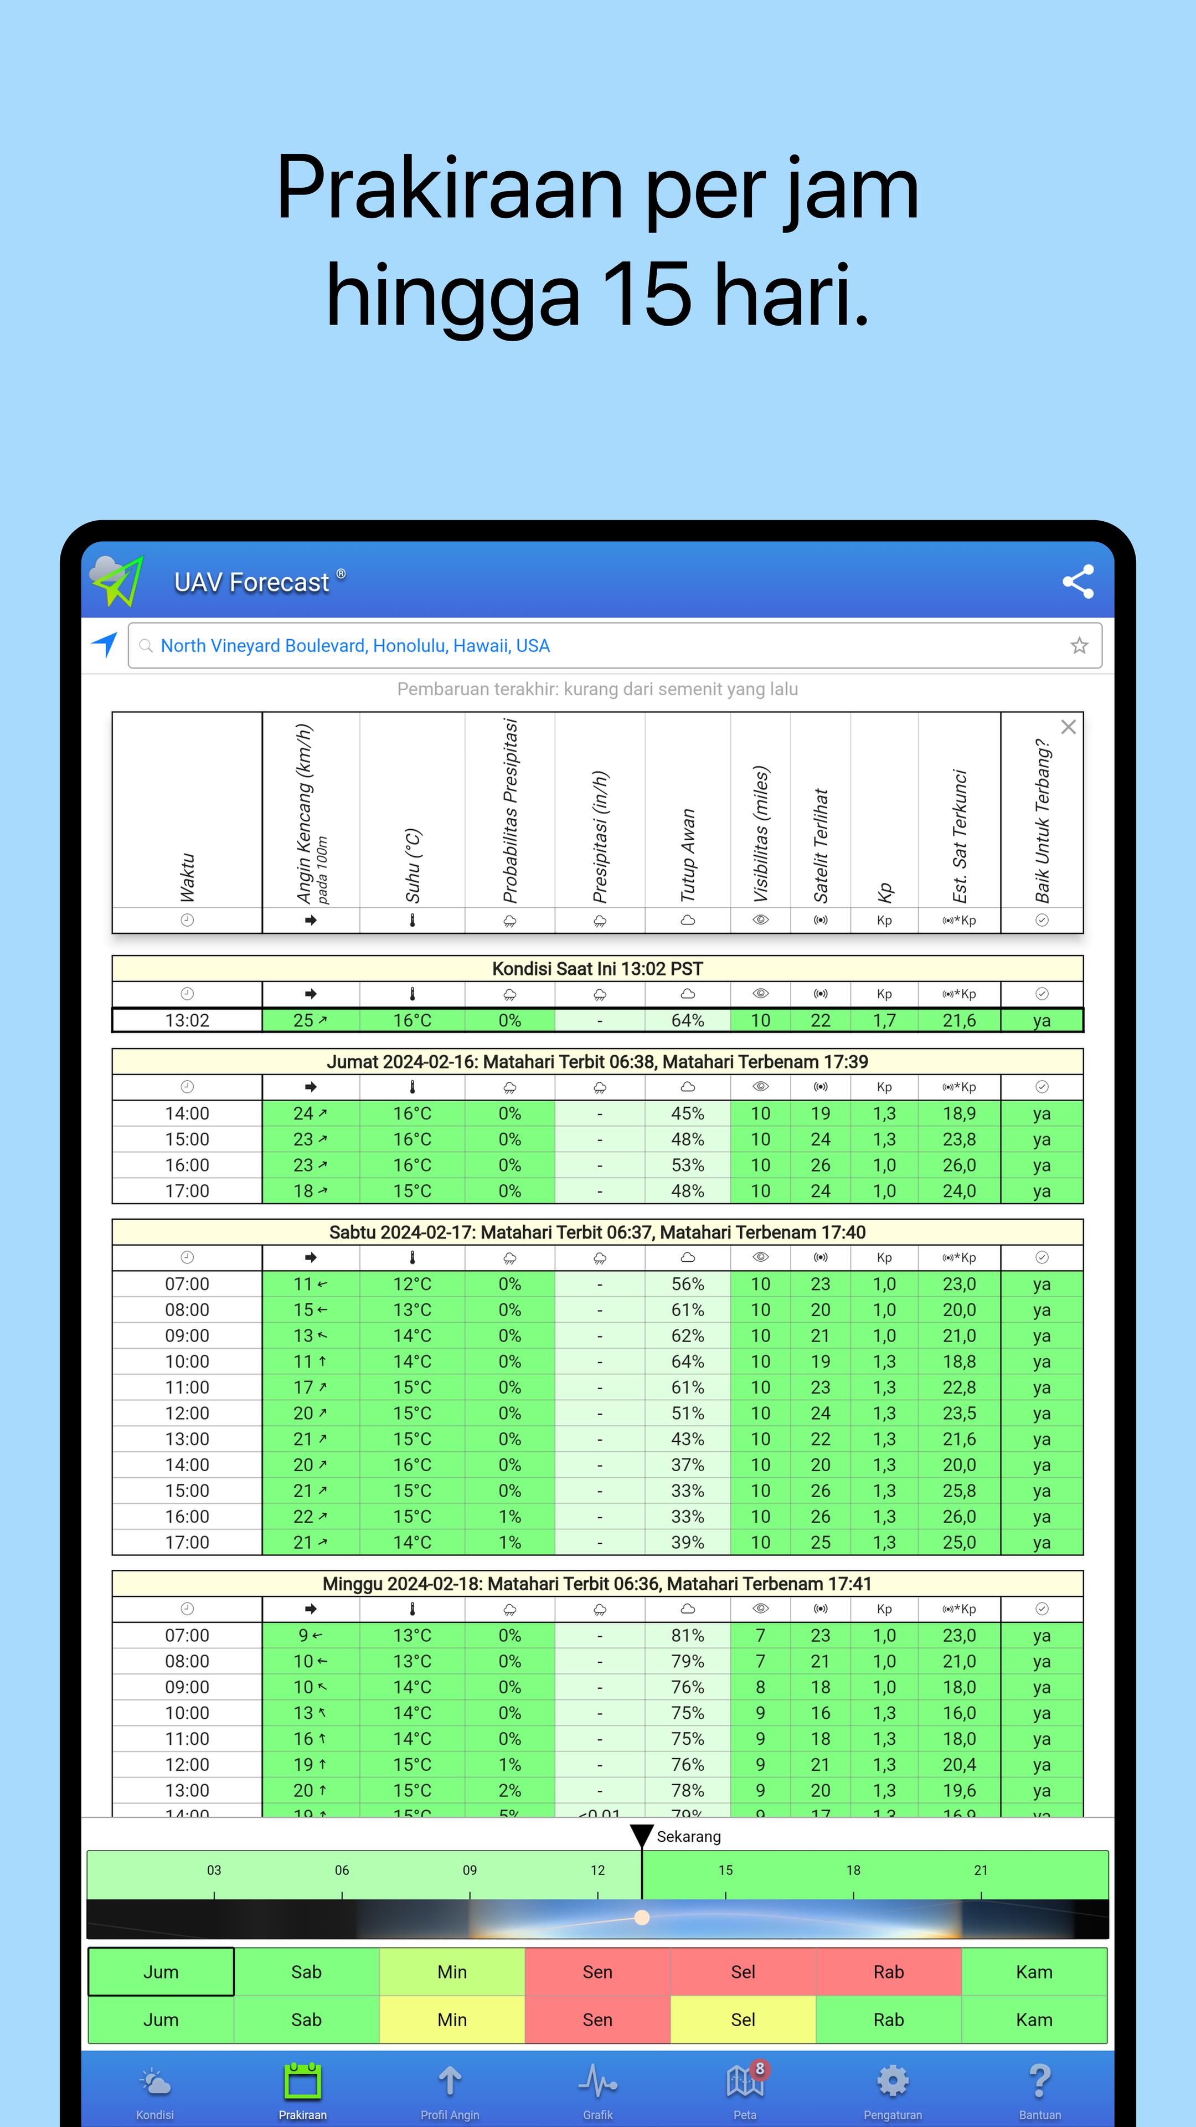
Task: Select Sabtu 12:00 forecast row
Action: 597,1414
